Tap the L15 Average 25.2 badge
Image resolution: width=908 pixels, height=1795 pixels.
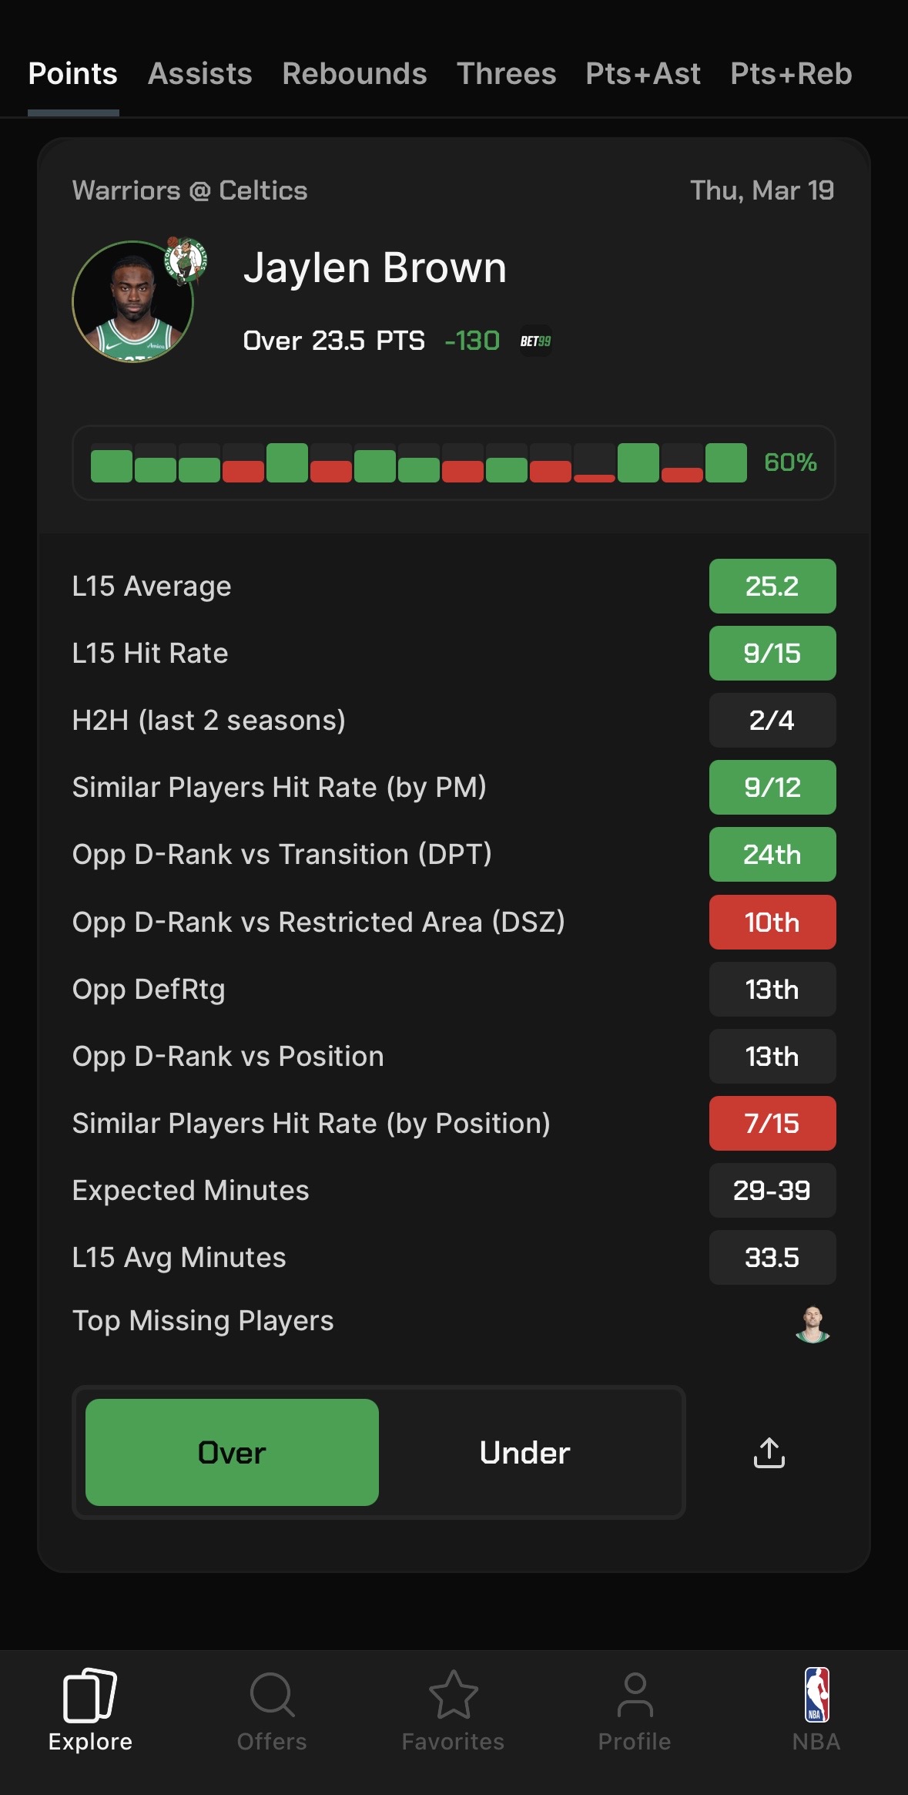pyautogui.click(x=772, y=586)
